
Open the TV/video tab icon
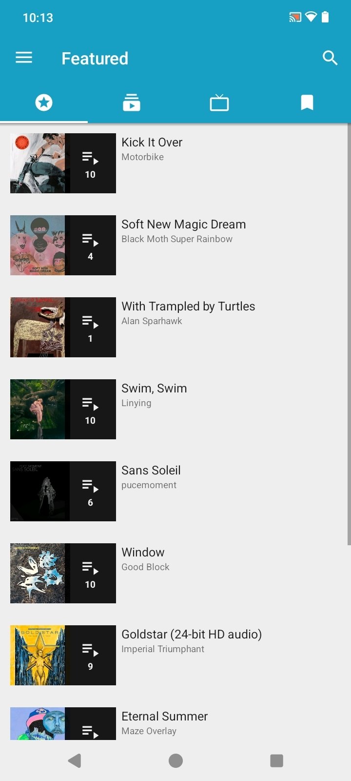[219, 103]
